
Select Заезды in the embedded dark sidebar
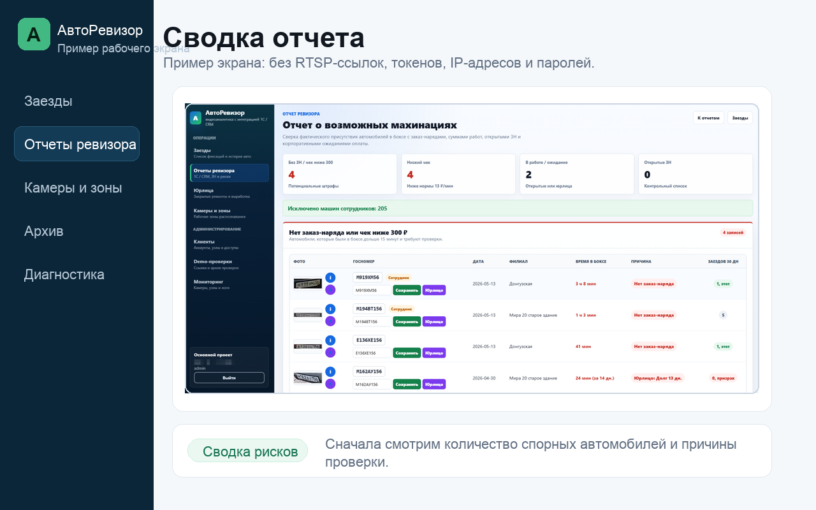pyautogui.click(x=229, y=152)
